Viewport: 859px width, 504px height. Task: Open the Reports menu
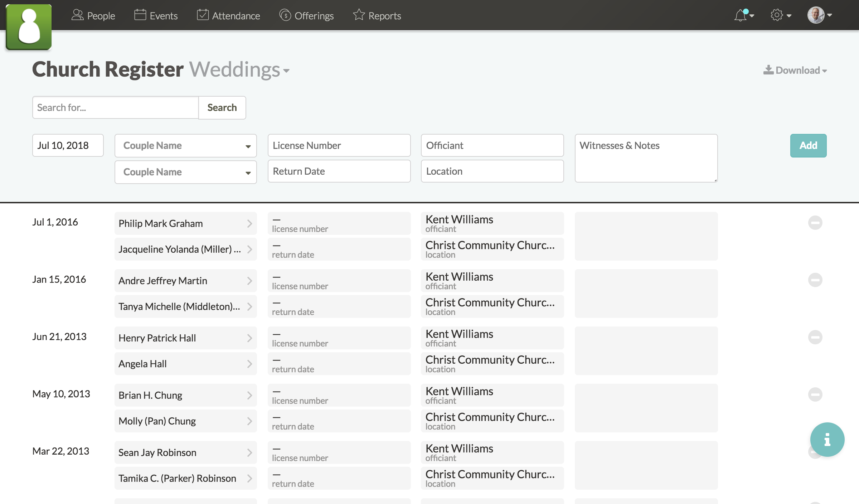click(x=377, y=15)
